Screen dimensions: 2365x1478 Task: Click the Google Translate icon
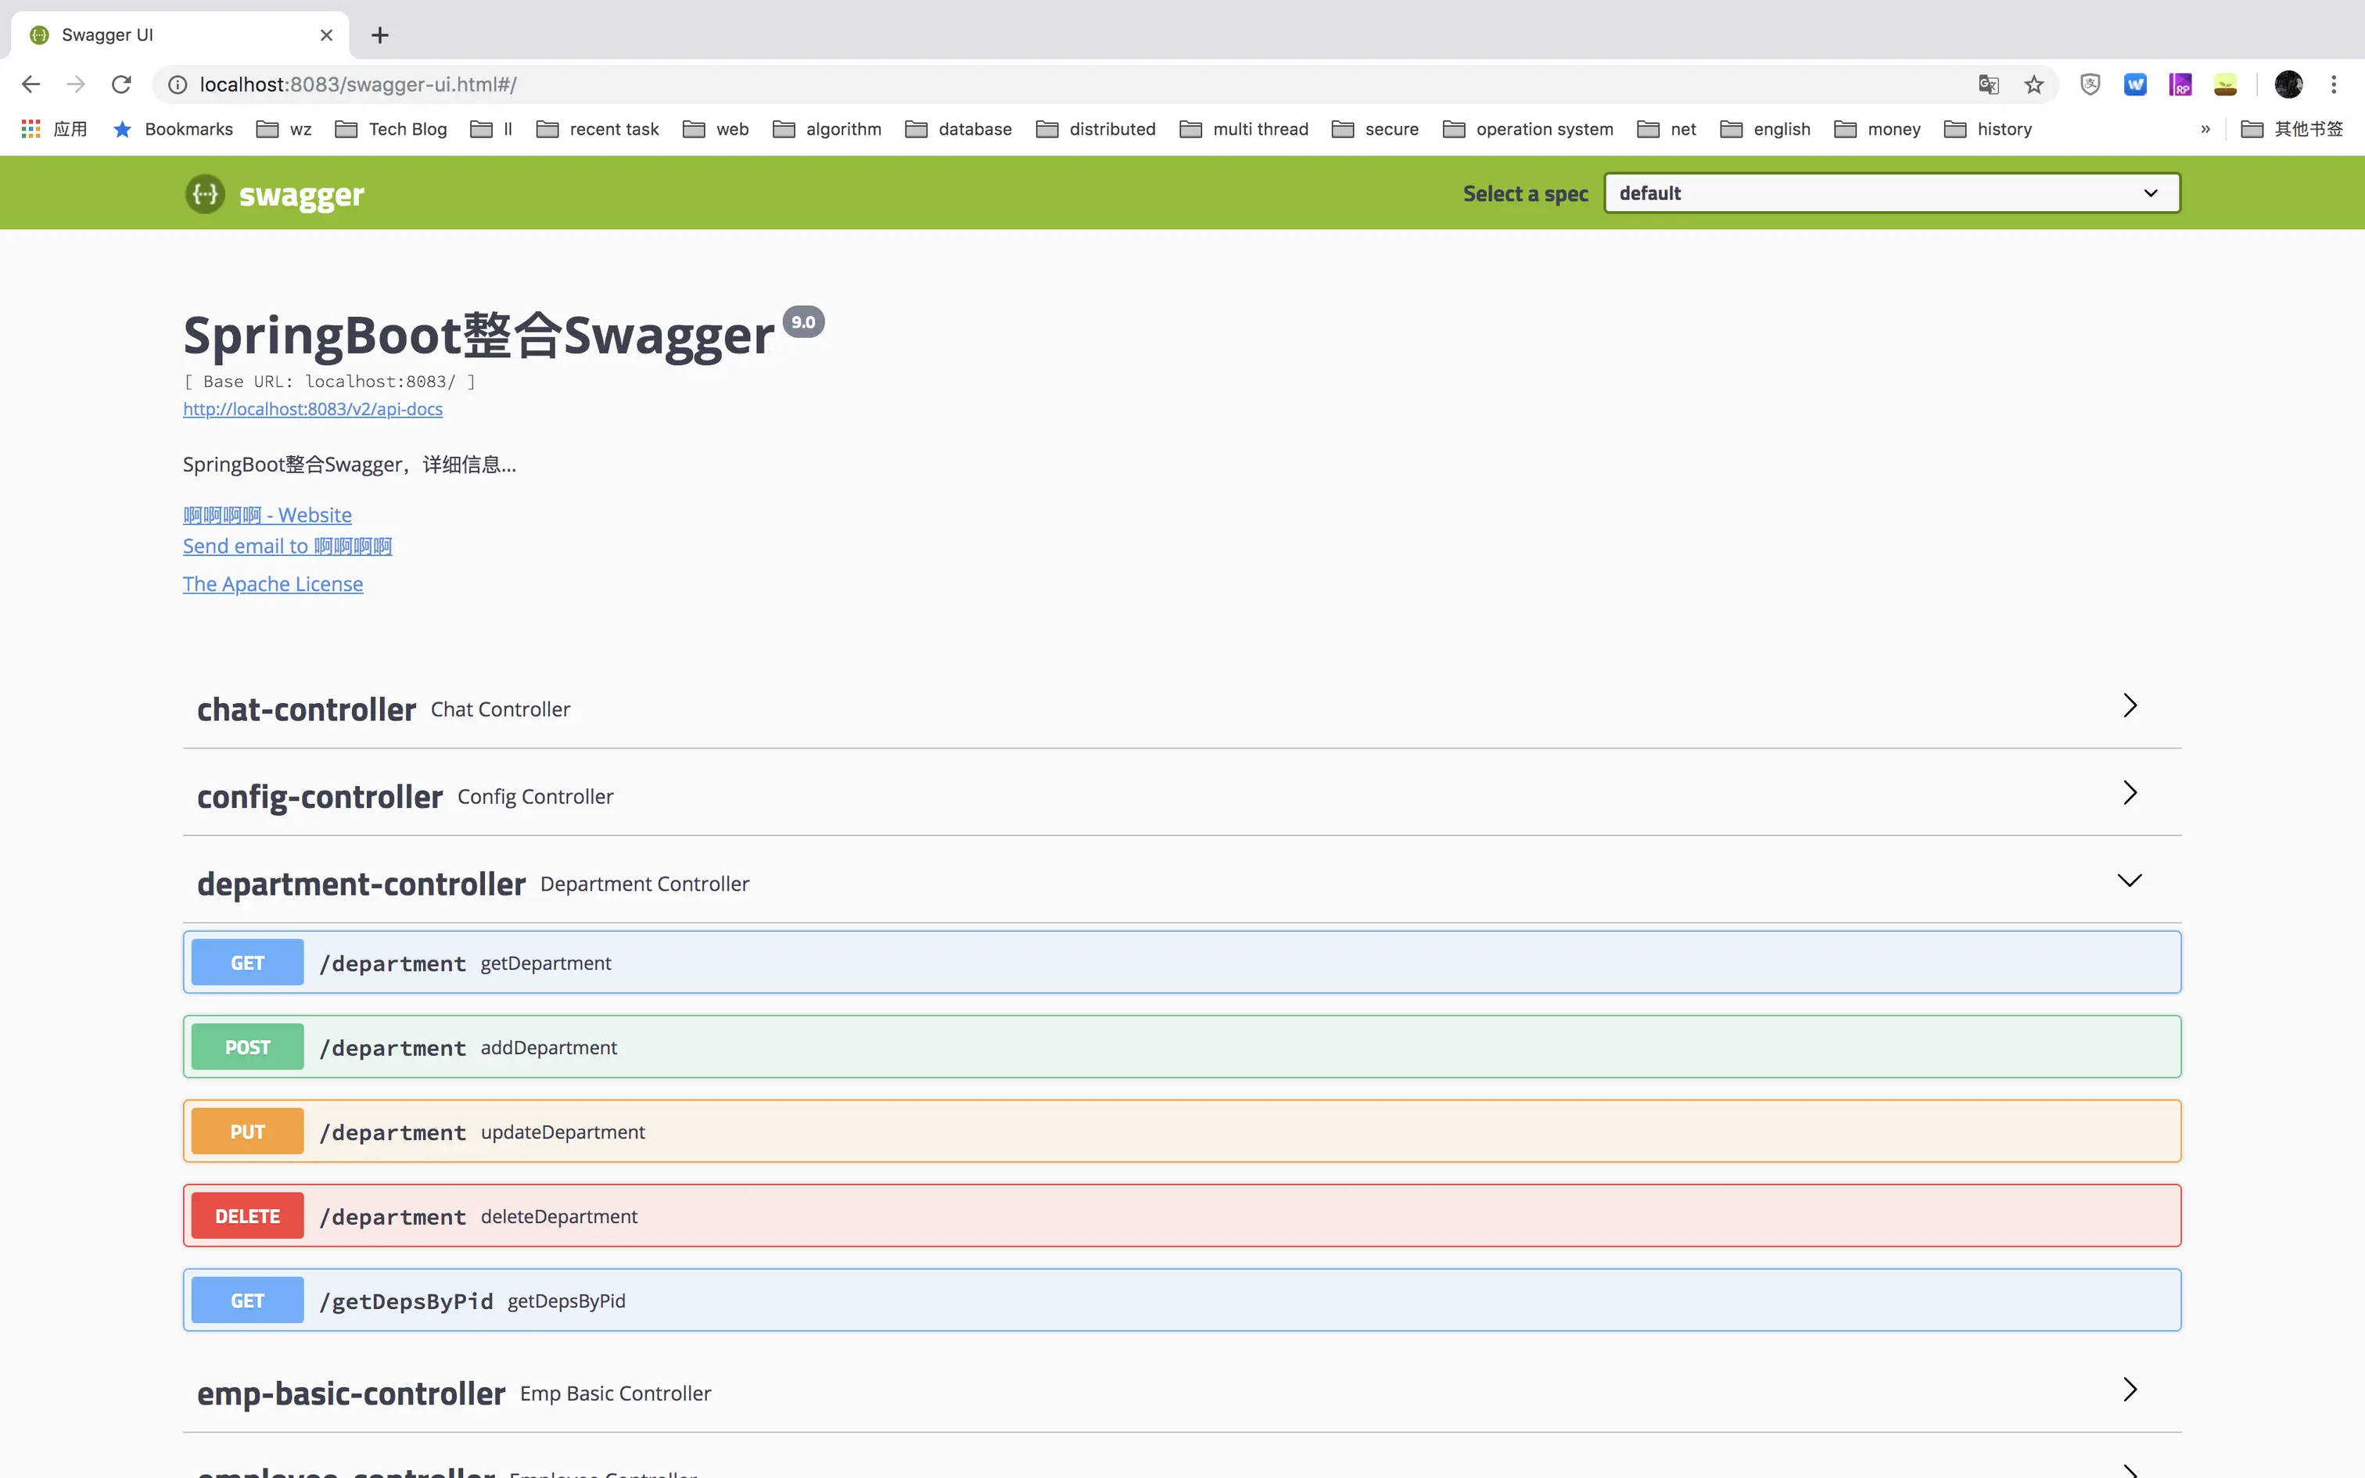(1988, 85)
